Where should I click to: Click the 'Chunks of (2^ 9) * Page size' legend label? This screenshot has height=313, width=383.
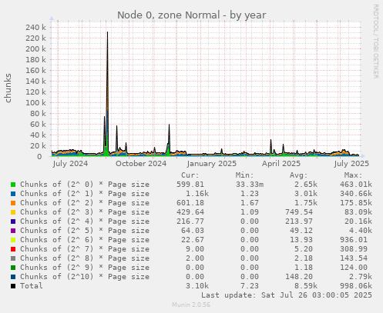click(x=85, y=268)
